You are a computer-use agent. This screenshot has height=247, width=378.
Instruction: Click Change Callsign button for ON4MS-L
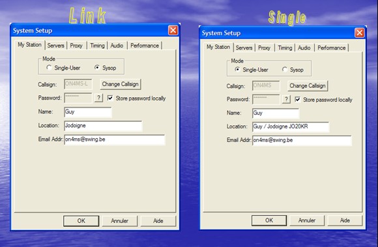121,84
